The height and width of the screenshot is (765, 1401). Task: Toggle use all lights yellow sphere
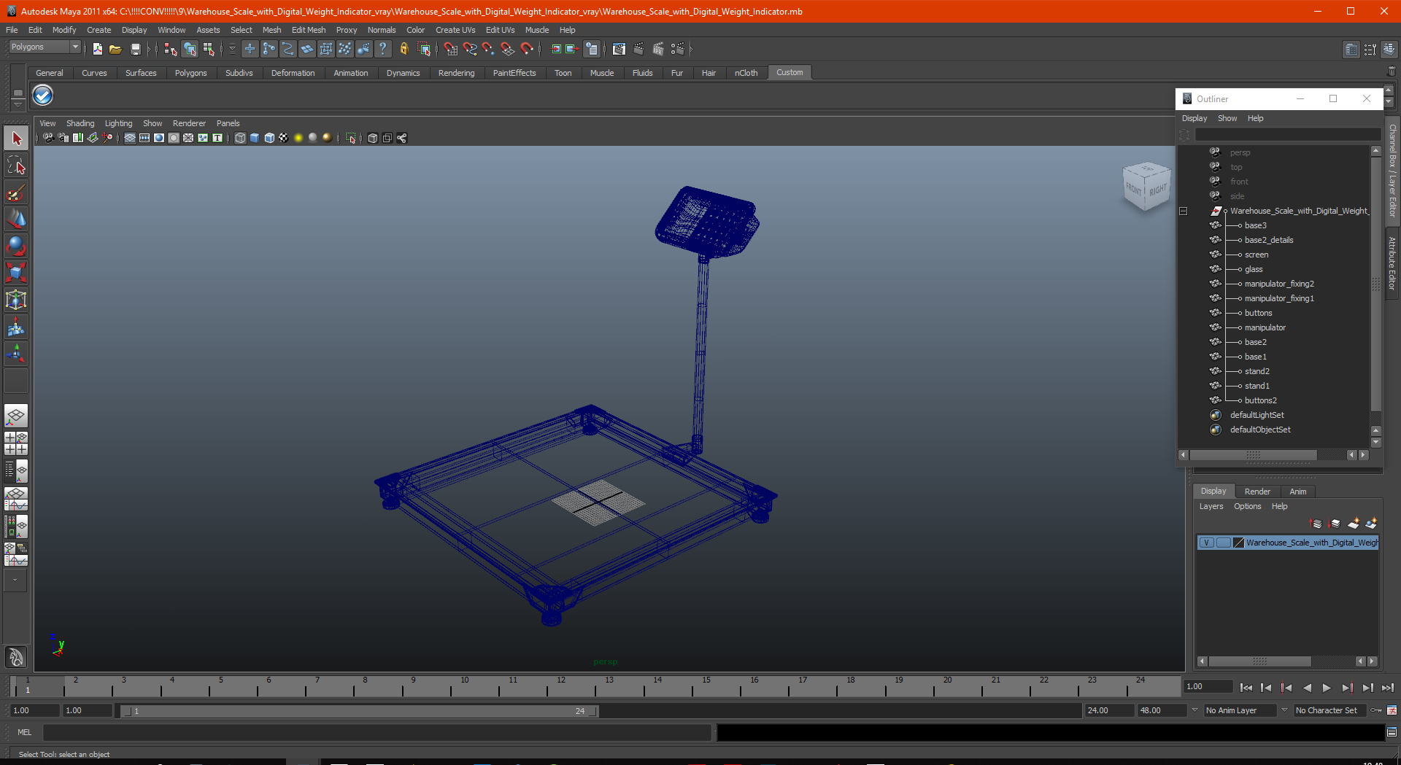[298, 138]
